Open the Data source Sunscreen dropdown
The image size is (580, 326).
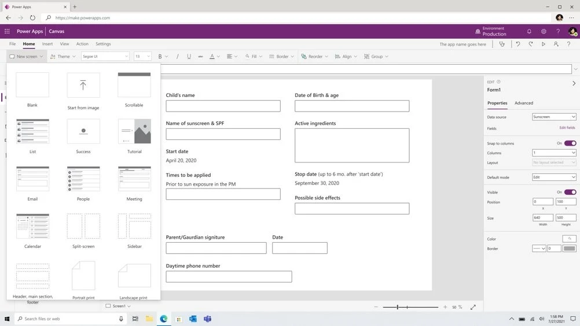(554, 117)
